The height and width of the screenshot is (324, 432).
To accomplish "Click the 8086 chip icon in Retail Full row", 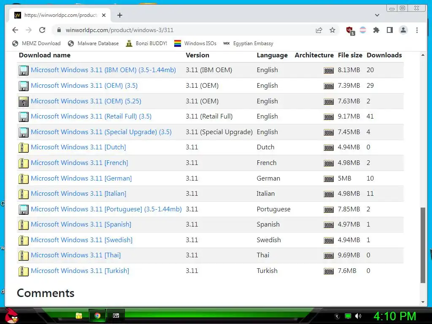I will click(x=329, y=117).
